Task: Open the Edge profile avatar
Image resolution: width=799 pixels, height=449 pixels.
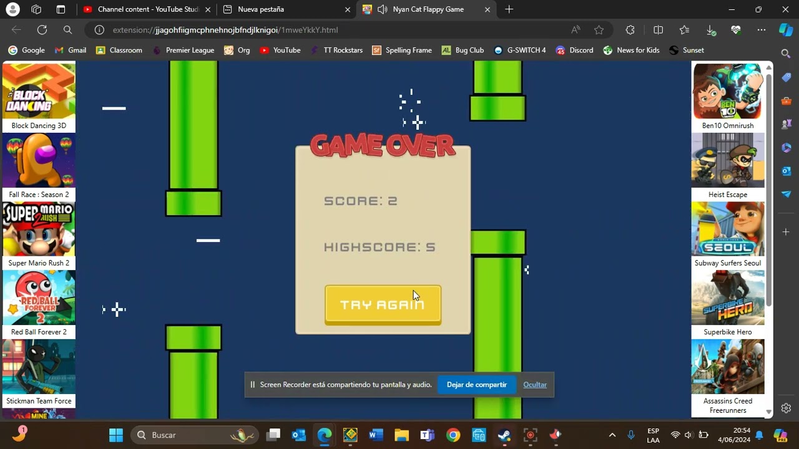Action: (12, 9)
